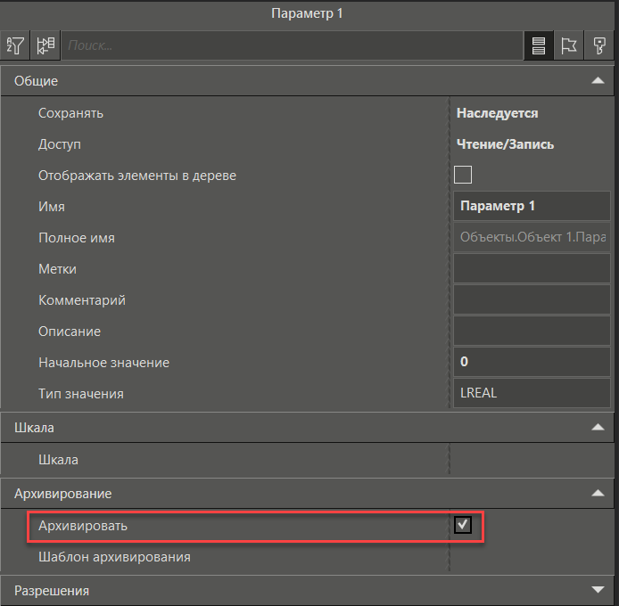The height and width of the screenshot is (606, 619).
Task: Open the flag view icon in toolbar
Action: pyautogui.click(x=568, y=46)
